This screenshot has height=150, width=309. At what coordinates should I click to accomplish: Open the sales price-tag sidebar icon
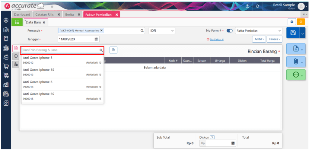pos(6,57)
